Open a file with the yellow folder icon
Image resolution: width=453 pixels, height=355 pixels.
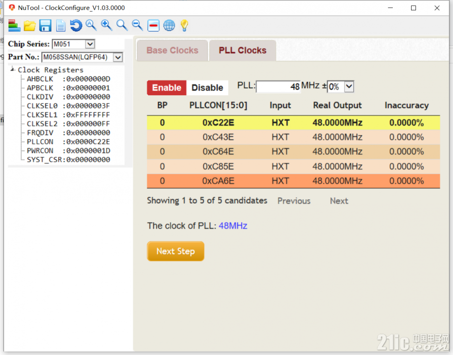point(30,26)
